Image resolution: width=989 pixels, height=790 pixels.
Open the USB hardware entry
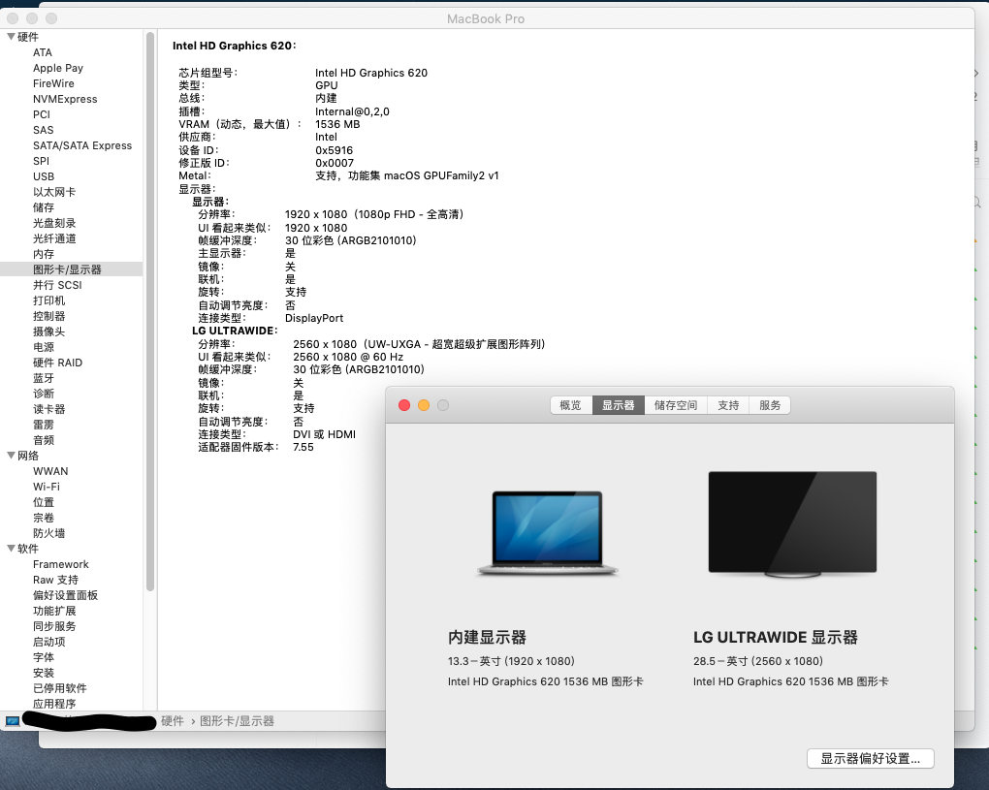[x=44, y=176]
